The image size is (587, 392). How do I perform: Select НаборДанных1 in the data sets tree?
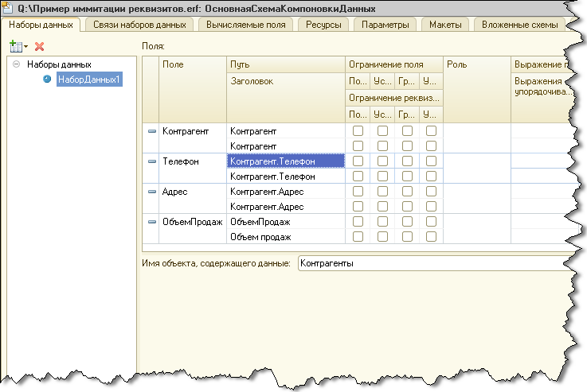coord(89,80)
